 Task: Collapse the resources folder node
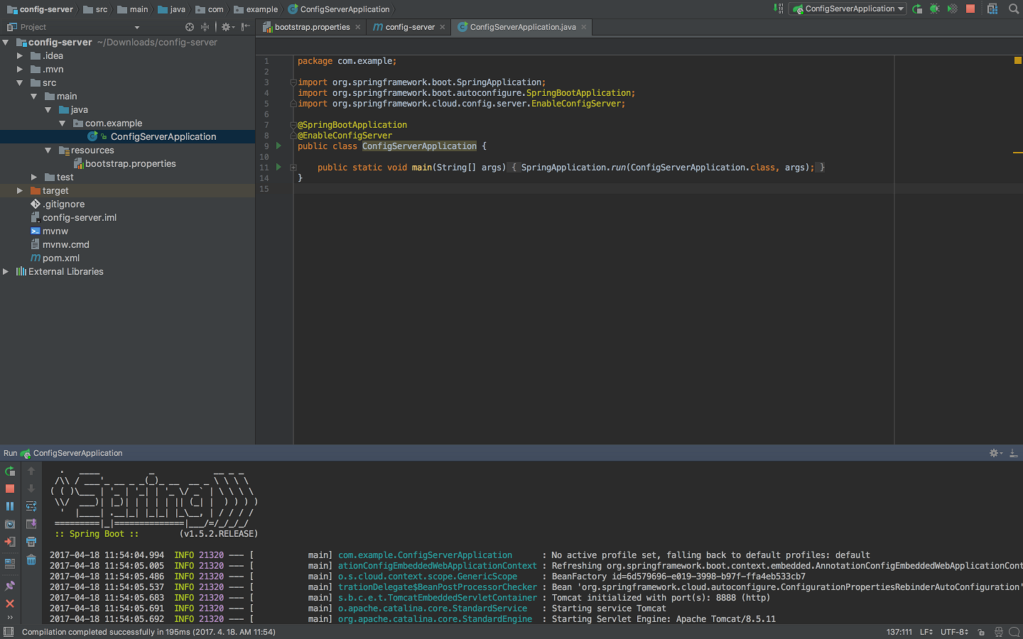48,151
